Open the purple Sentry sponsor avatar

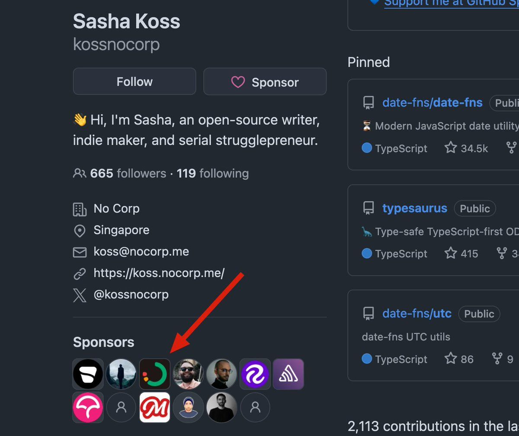pyautogui.click(x=288, y=374)
